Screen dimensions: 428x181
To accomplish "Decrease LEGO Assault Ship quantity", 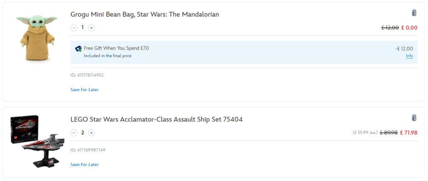I will [74, 133].
